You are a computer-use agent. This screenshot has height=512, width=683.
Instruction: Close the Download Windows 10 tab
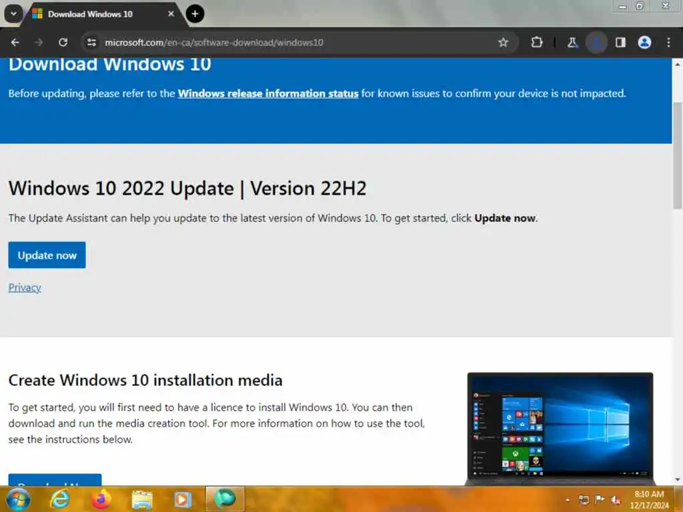click(171, 14)
